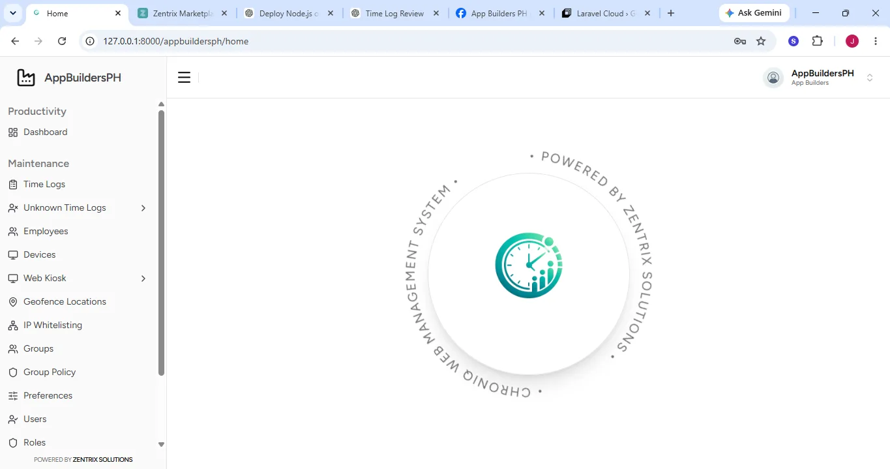Open a new browser tab
Image resolution: width=890 pixels, height=469 pixels.
point(671,13)
